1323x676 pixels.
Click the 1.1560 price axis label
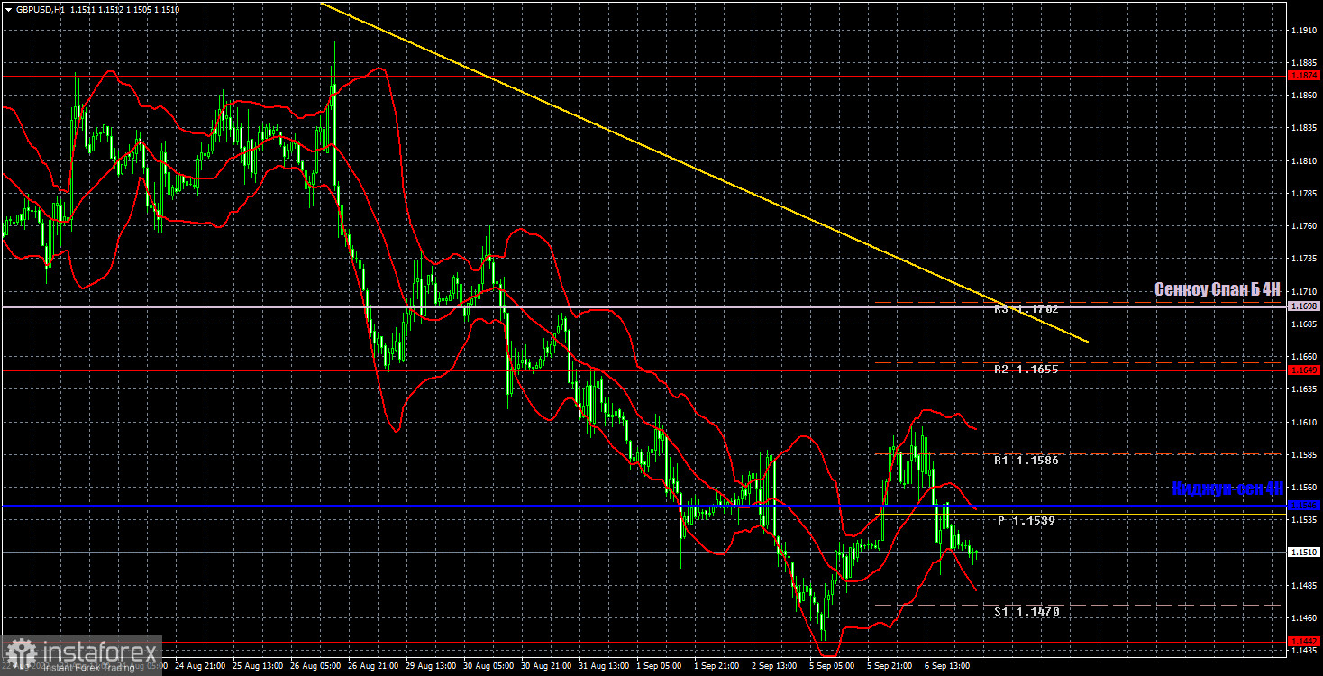[x=1304, y=488]
